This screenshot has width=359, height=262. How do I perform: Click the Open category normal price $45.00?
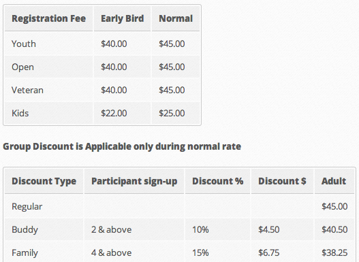pos(172,67)
